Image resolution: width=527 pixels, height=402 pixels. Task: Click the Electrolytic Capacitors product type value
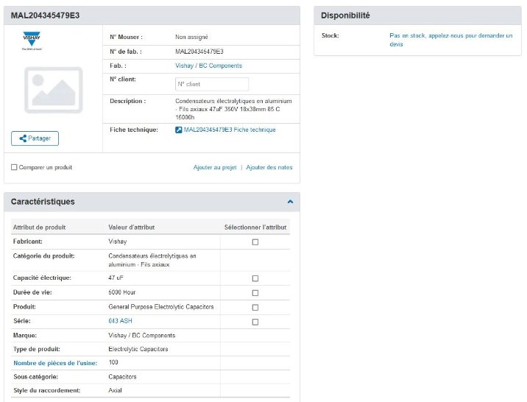138,349
